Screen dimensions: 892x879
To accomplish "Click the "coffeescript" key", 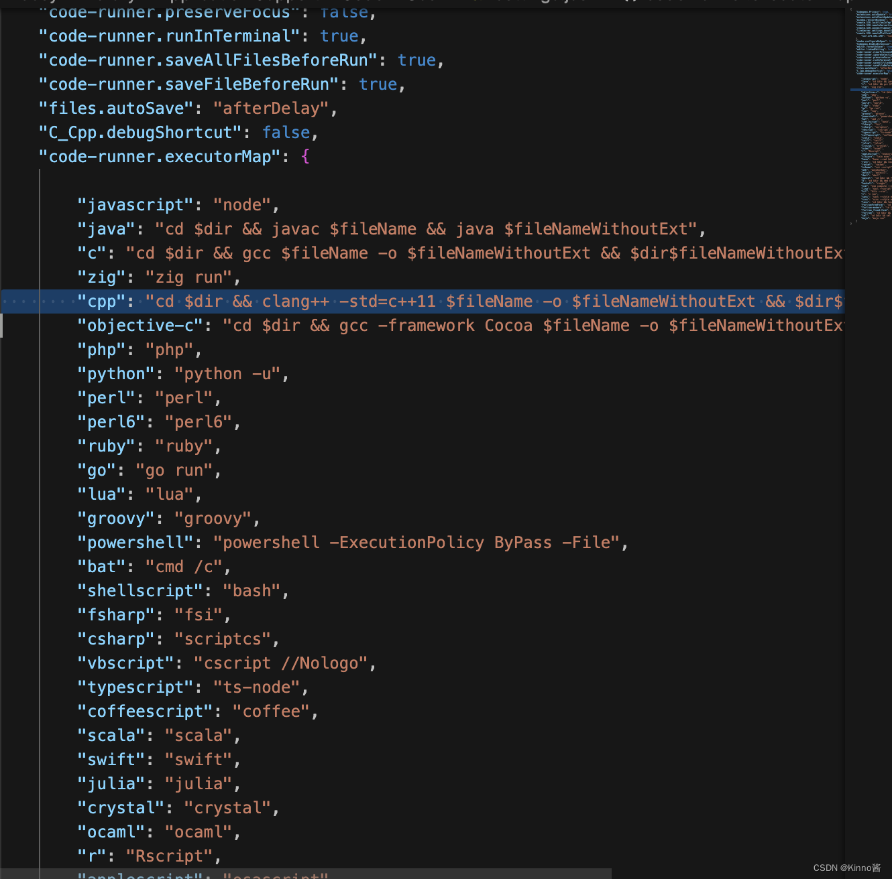I will [146, 712].
